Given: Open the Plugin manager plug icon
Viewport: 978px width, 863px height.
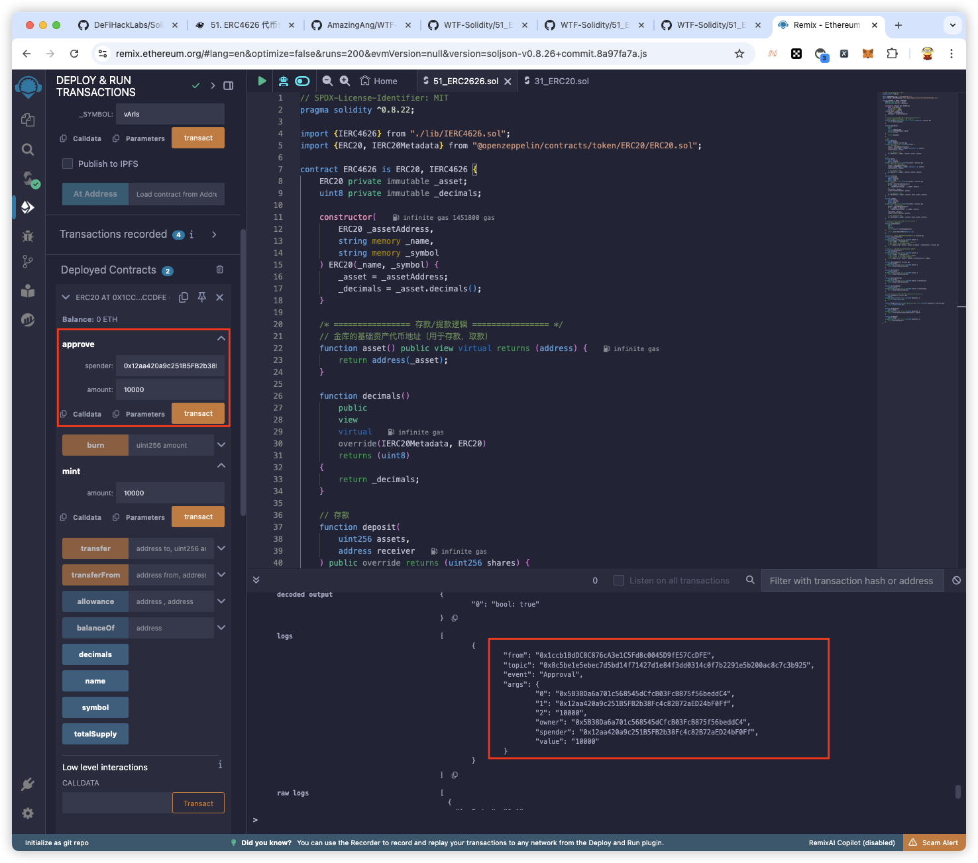Looking at the screenshot, I should click(x=27, y=784).
